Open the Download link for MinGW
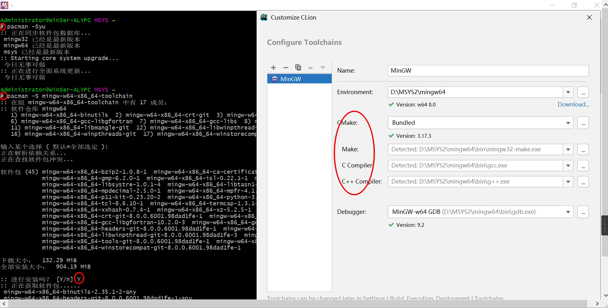The image size is (608, 308). (x=573, y=104)
